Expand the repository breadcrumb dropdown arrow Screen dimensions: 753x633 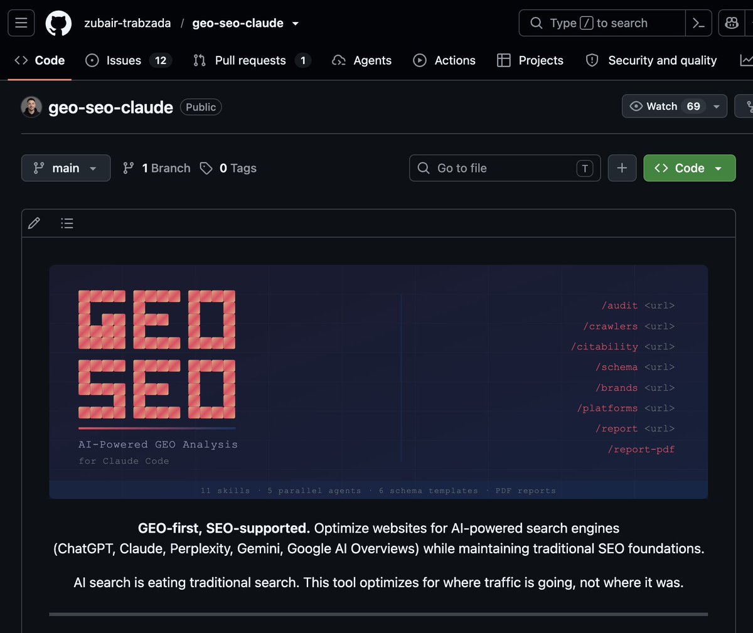pyautogui.click(x=296, y=24)
